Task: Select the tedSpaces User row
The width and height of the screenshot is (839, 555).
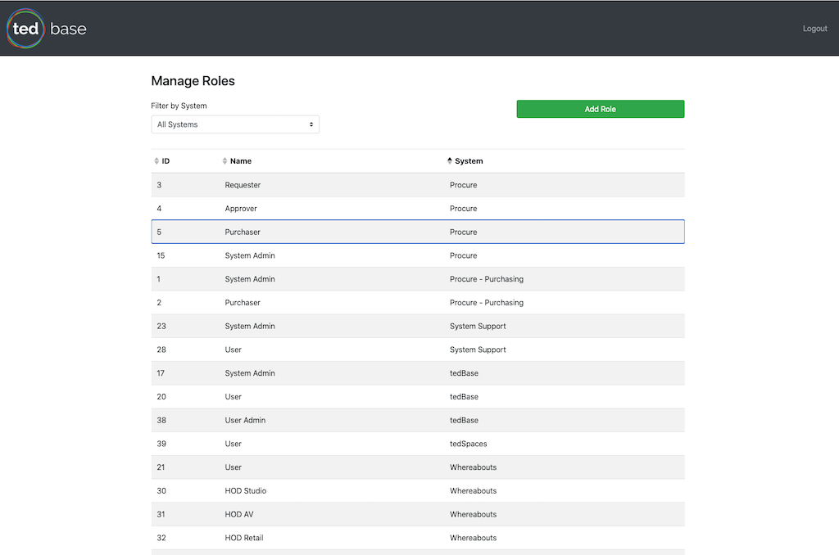Action: (x=418, y=444)
